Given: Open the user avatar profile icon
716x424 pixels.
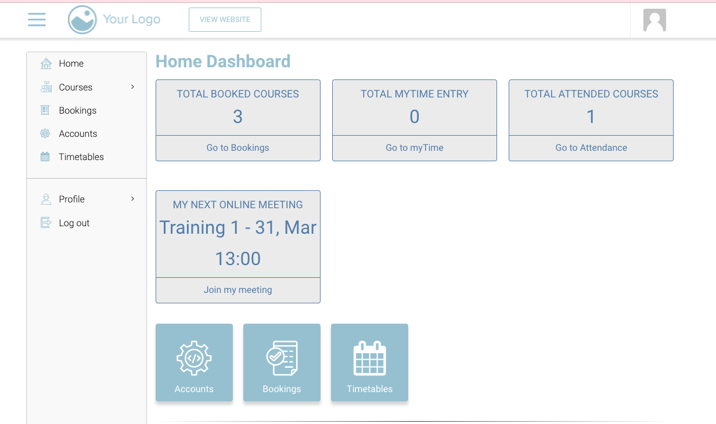Looking at the screenshot, I should (x=654, y=20).
